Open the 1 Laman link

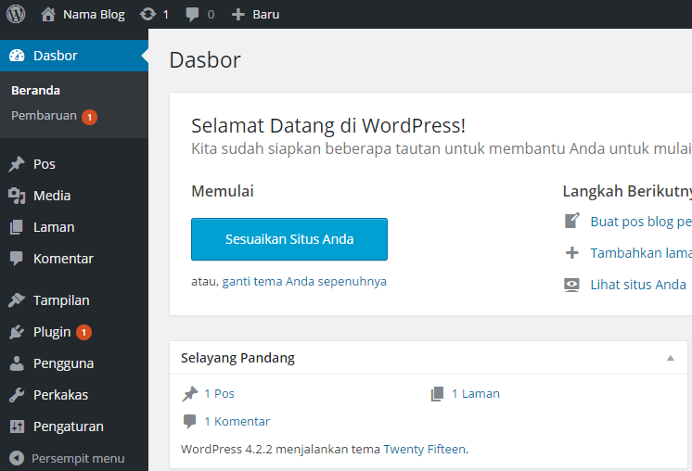(476, 393)
